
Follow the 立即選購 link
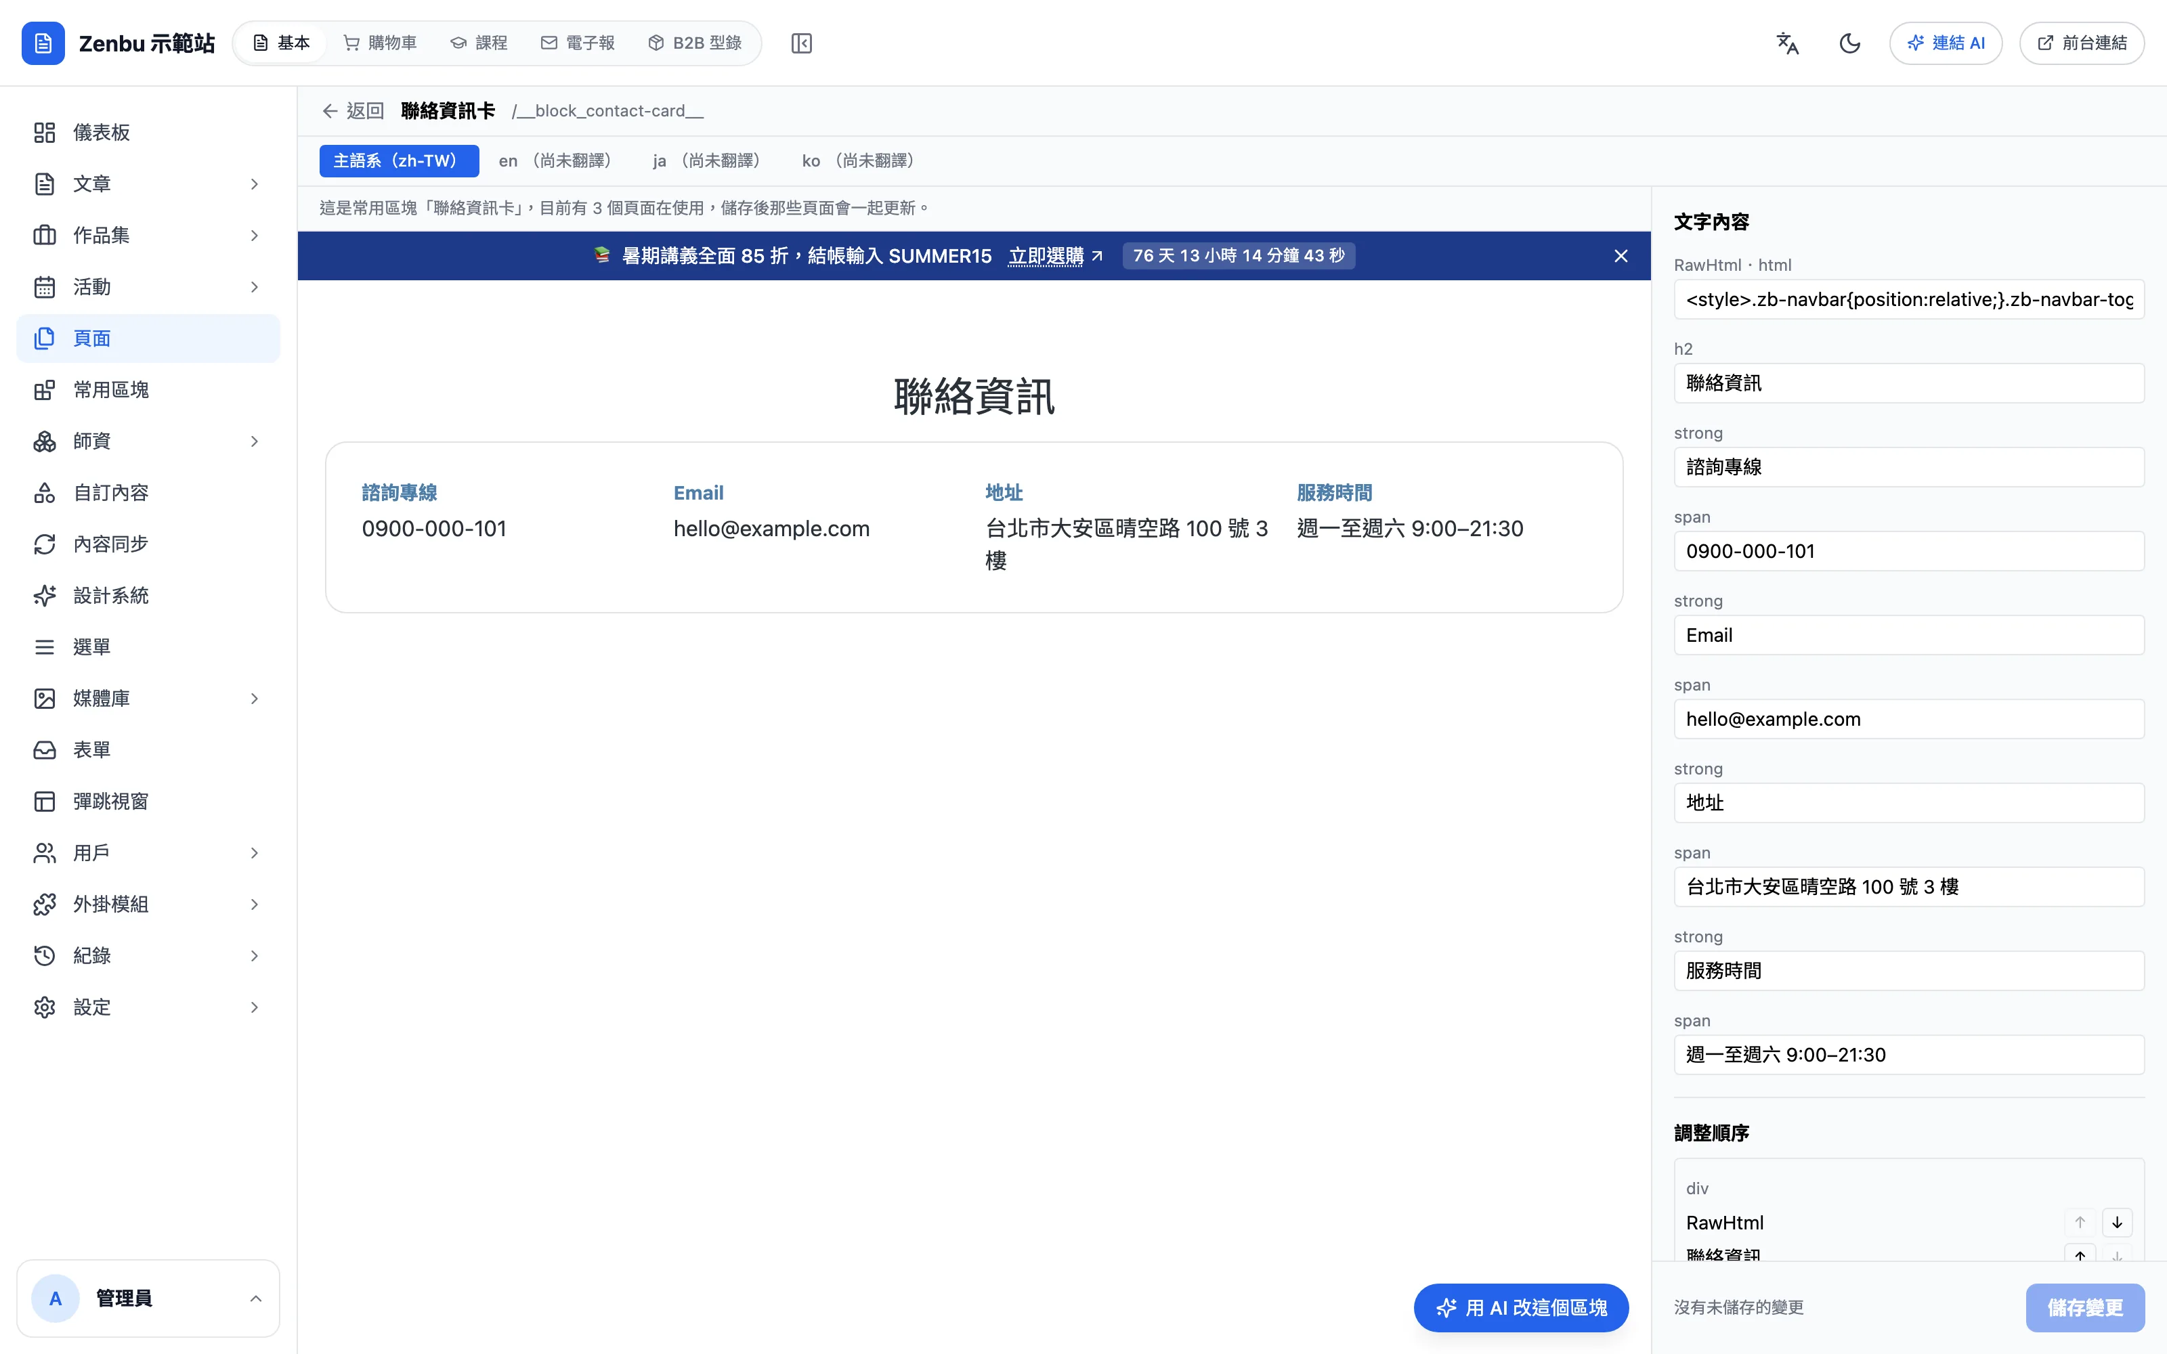click(x=1055, y=256)
